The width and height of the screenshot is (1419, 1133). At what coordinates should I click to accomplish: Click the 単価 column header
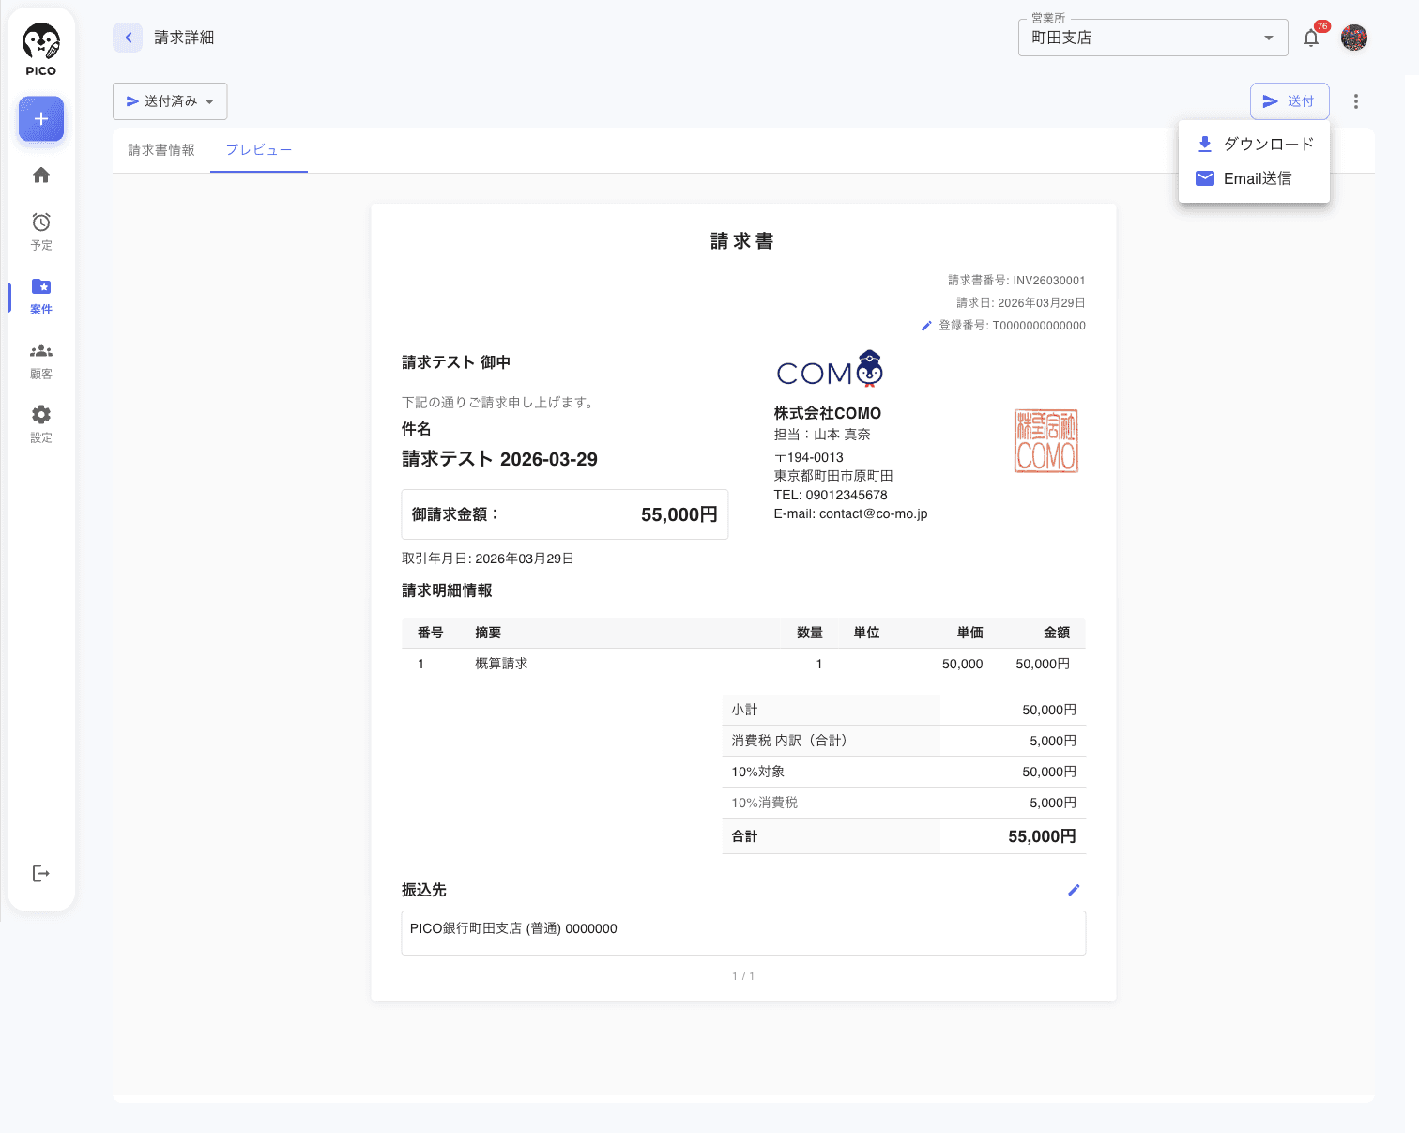(969, 633)
